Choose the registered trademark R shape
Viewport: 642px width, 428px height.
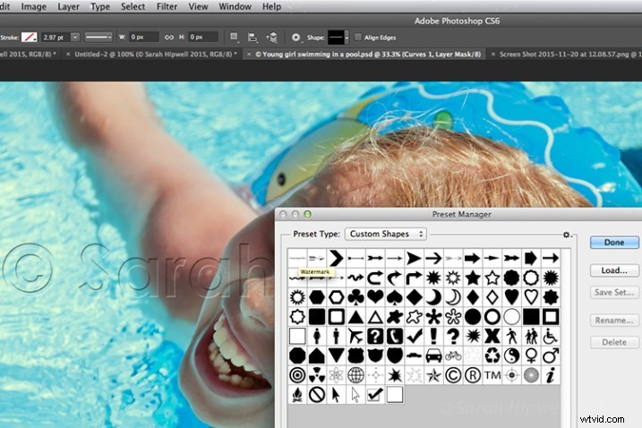(473, 375)
